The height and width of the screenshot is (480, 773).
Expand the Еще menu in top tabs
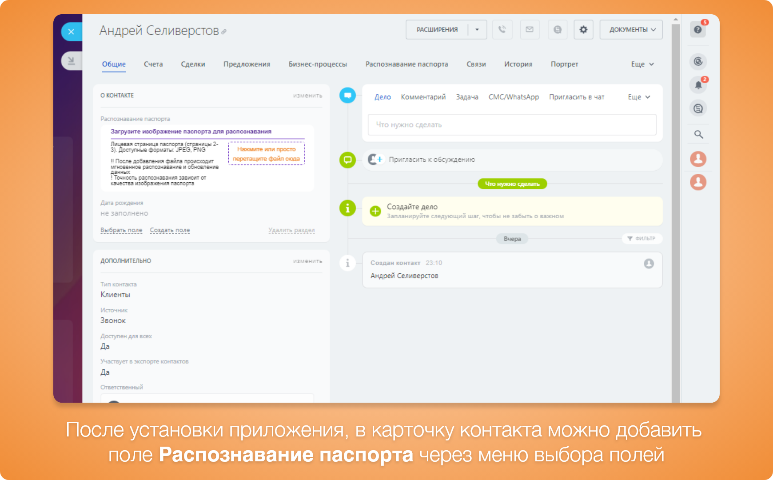pos(642,64)
